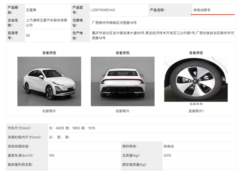
Task: Select the white car front-right thumbnail
Action: tap(49, 81)
